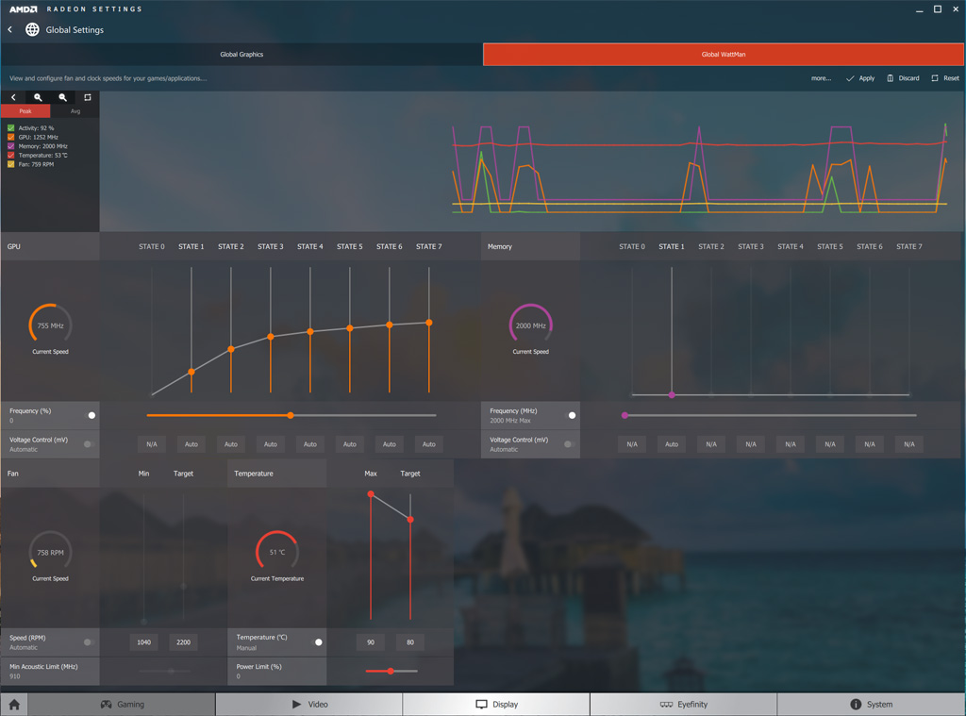The image size is (966, 716).
Task: Open the Gaming section controller icon
Action: 106,705
